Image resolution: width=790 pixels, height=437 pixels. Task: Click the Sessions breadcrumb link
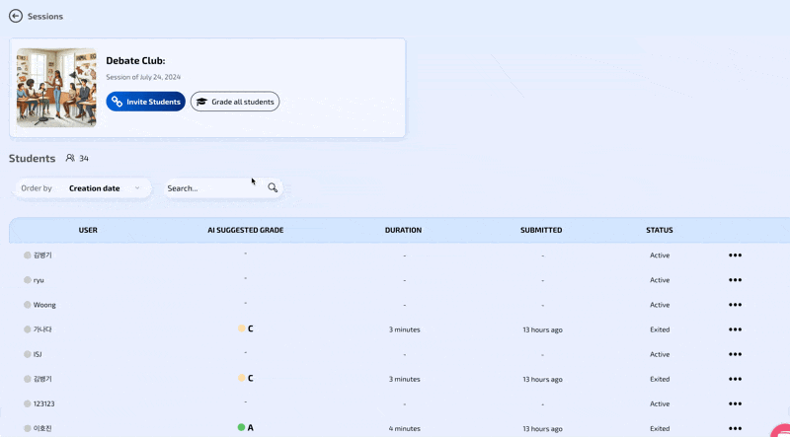(x=45, y=17)
